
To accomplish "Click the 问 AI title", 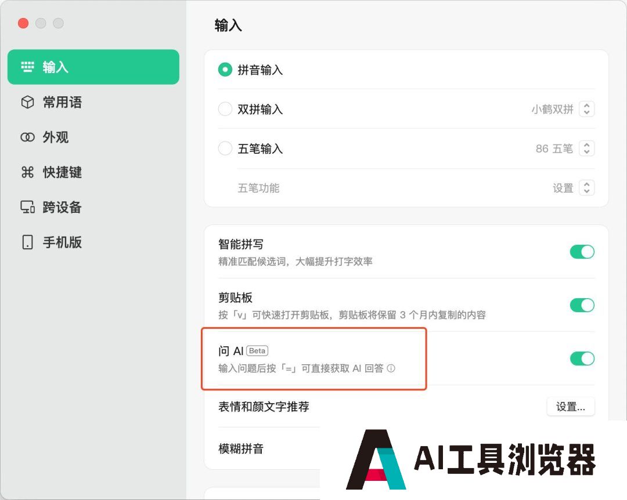I will click(x=230, y=351).
